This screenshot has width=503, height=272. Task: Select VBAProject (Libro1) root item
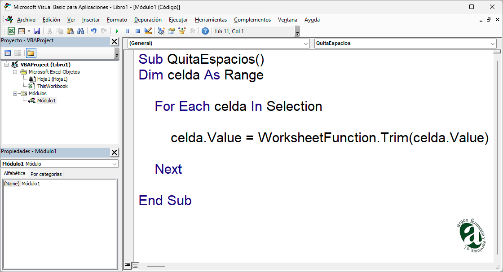tap(45, 65)
